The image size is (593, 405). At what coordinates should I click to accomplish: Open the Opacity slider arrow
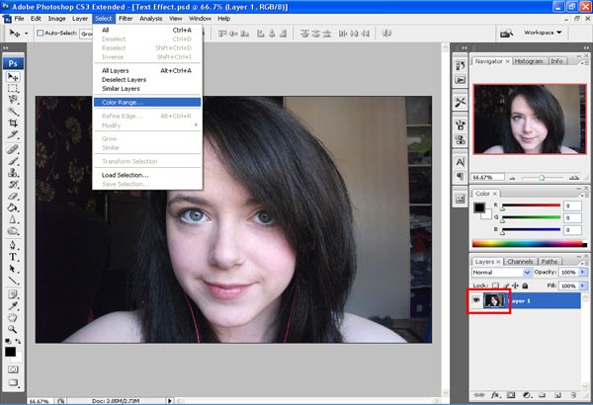(583, 273)
